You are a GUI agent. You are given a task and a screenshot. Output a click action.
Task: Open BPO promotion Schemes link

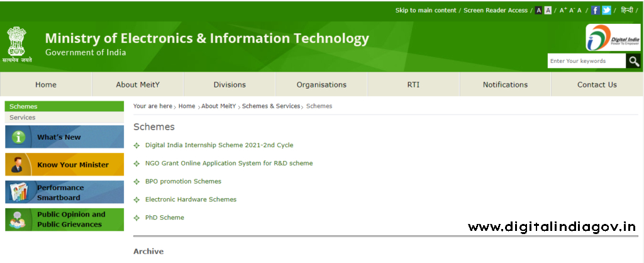tap(183, 181)
